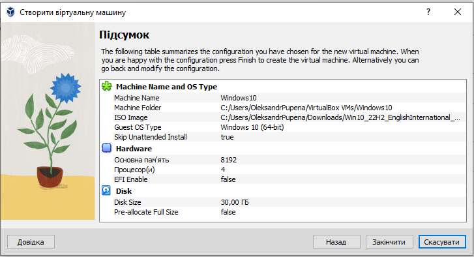Select the Disk section header
This screenshot has width=474, height=257.
point(124,191)
